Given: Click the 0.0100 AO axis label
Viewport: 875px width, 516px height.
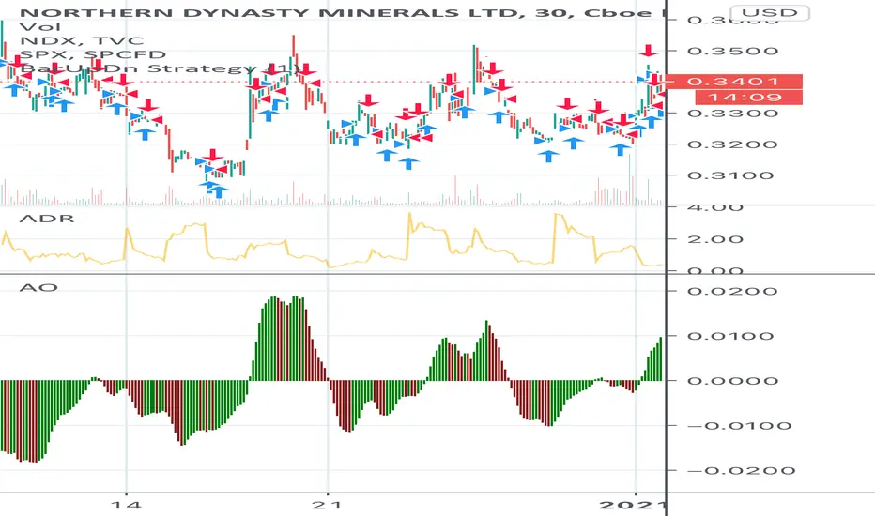Looking at the screenshot, I should coord(730,336).
